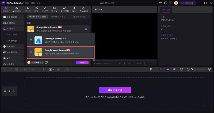This screenshot has height=113, width=214.
Task: Open the Special Effects tool
Action: [84, 9]
